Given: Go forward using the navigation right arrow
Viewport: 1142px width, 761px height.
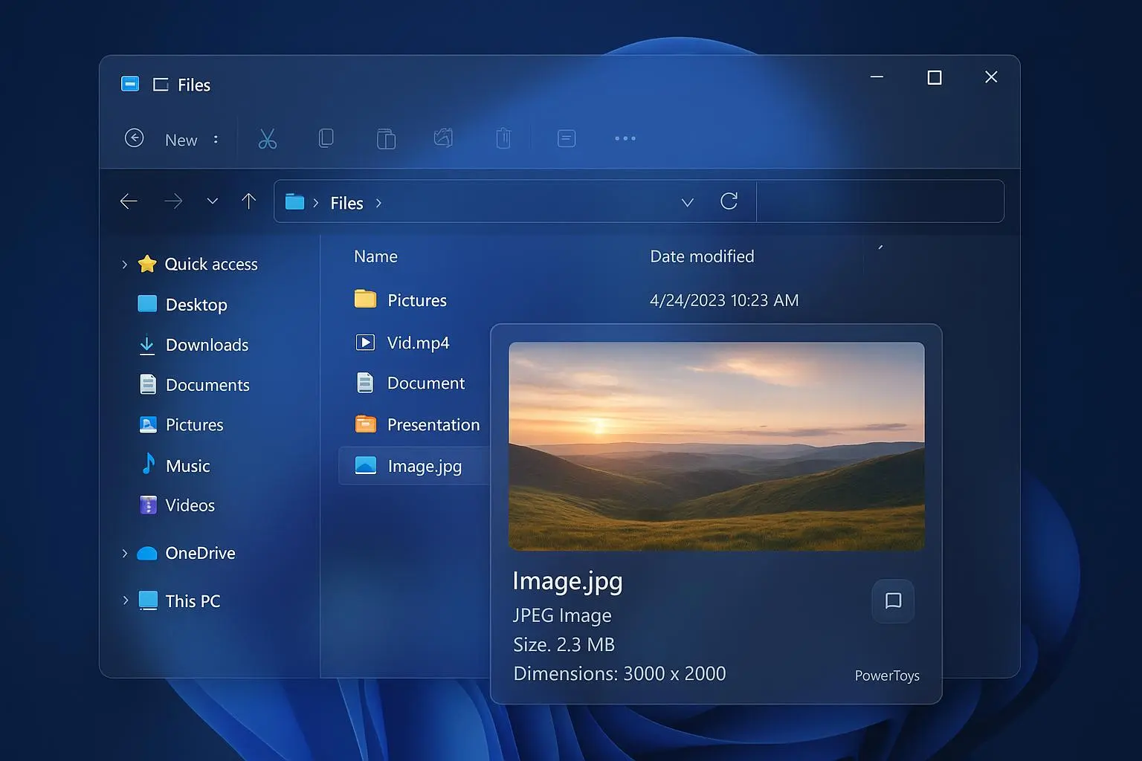Looking at the screenshot, I should [x=173, y=201].
